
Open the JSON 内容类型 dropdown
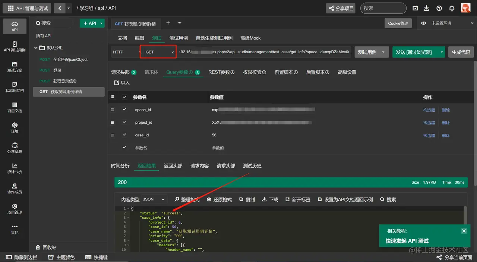[154, 199]
